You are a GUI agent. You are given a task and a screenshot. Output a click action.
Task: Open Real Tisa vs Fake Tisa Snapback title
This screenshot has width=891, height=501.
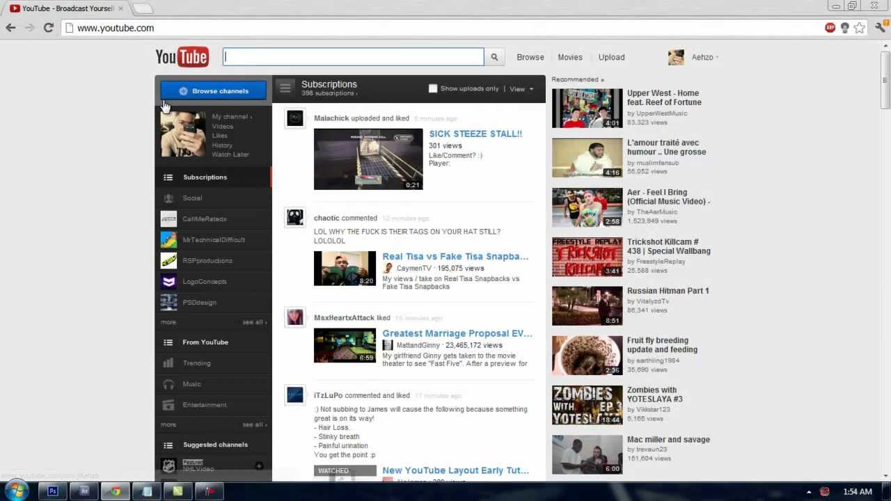(x=455, y=256)
